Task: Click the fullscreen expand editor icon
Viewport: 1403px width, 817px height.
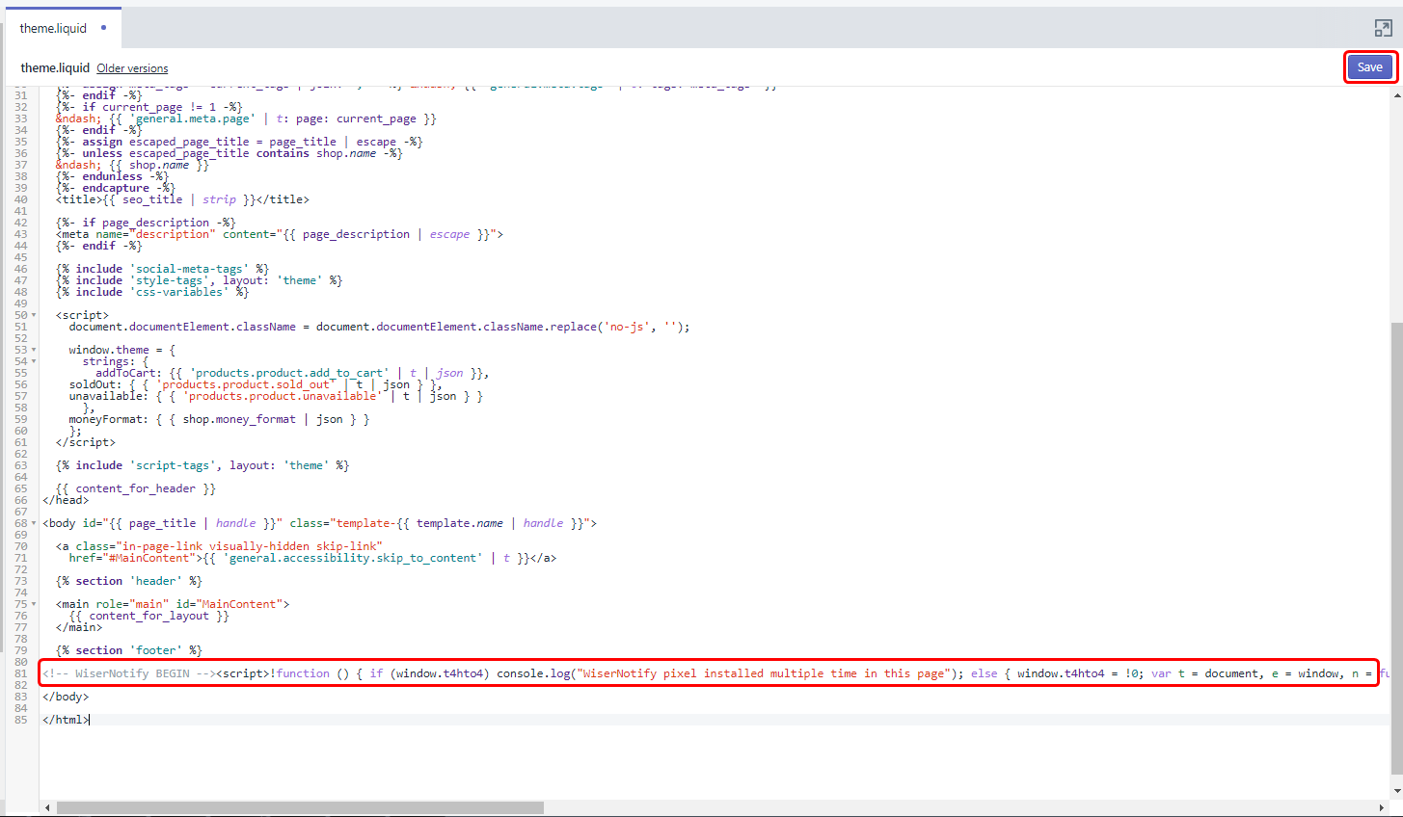Action: pyautogui.click(x=1383, y=28)
